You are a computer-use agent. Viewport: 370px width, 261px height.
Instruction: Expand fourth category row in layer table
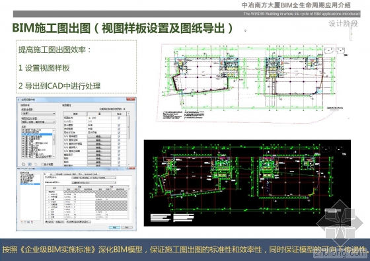49,202
